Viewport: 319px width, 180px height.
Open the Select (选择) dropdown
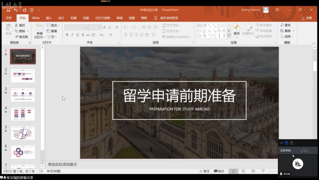(287, 37)
